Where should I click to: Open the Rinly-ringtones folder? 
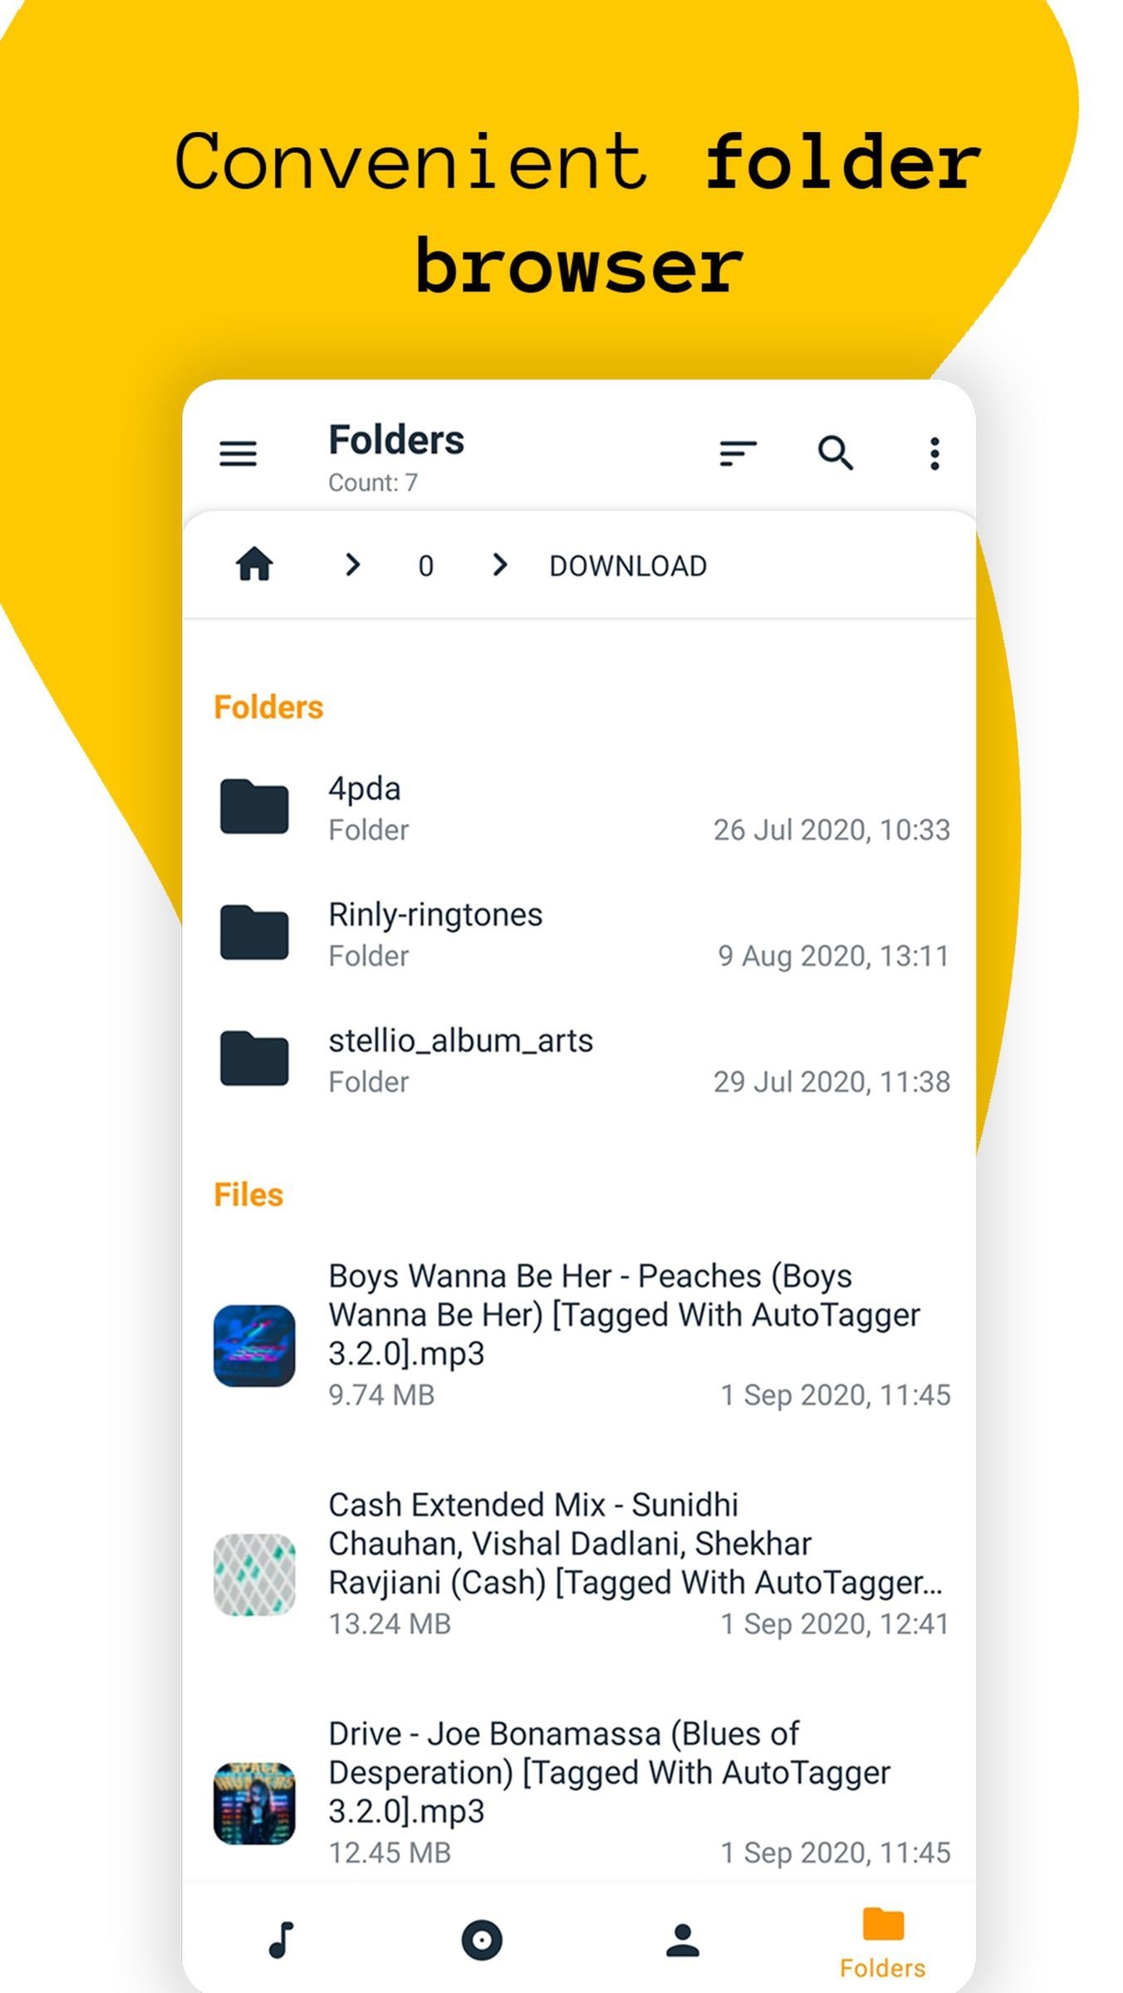coord(580,934)
